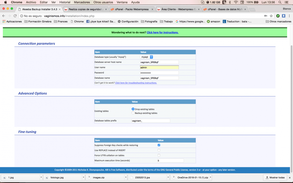This screenshot has height=183, width=293.
Task: Click the browser forward arrow
Action: pos(9,16)
